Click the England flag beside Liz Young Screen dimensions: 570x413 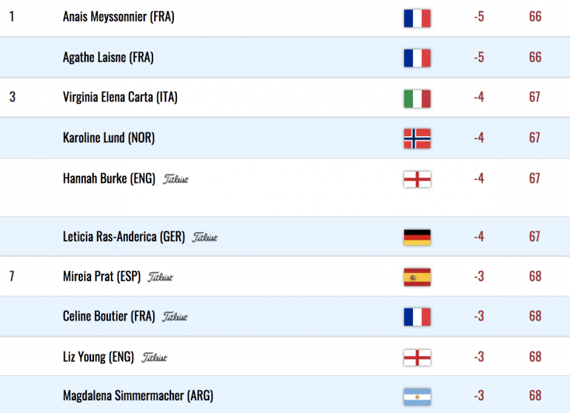[x=417, y=357]
